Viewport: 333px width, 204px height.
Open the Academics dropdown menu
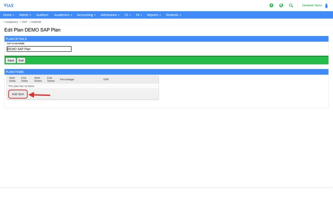(x=63, y=15)
